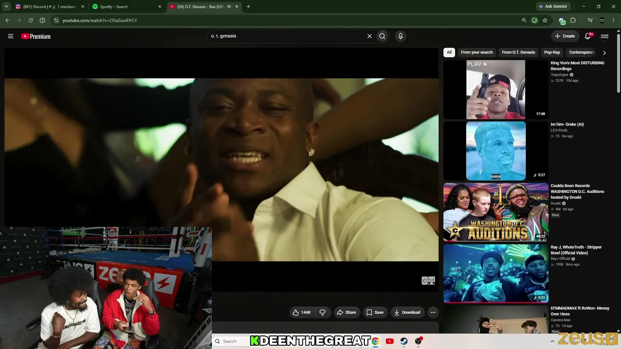This screenshot has height=349, width=621.
Task: Open the tab search dropdown
Action: [6, 7]
